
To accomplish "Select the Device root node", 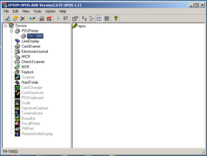I will tap(21, 26).
